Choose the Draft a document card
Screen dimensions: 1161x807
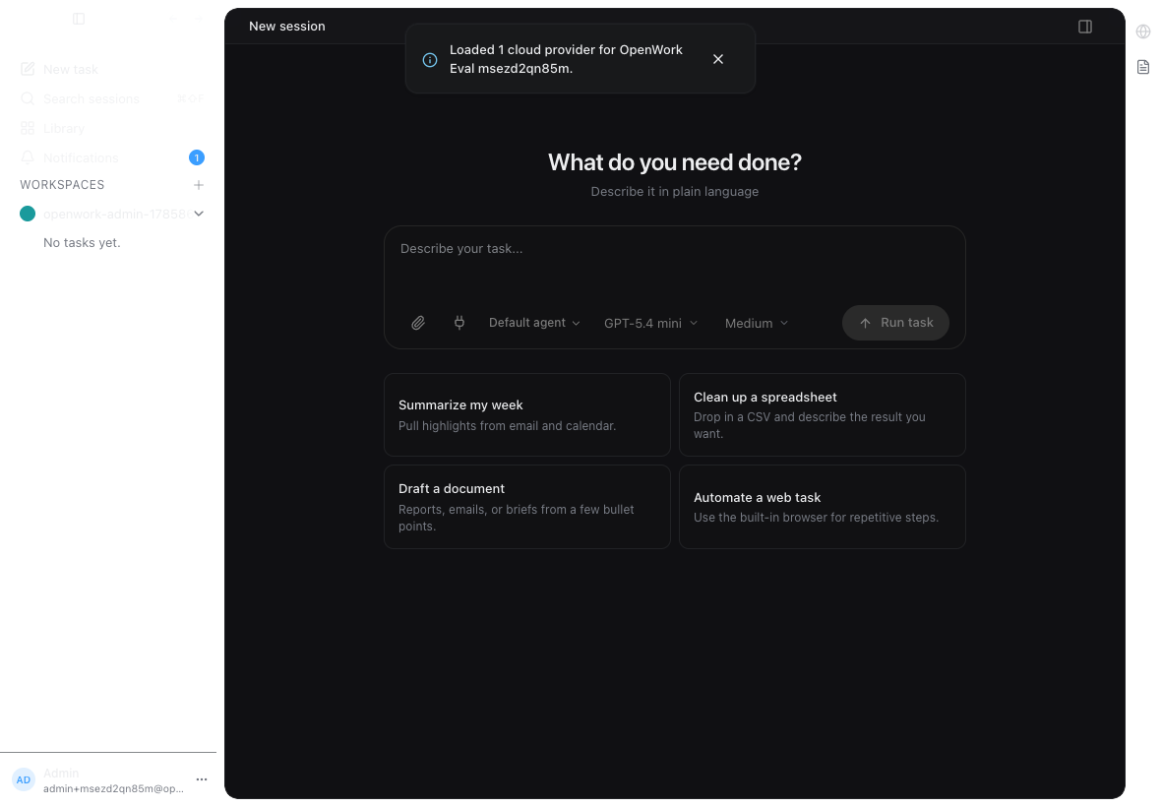click(527, 507)
